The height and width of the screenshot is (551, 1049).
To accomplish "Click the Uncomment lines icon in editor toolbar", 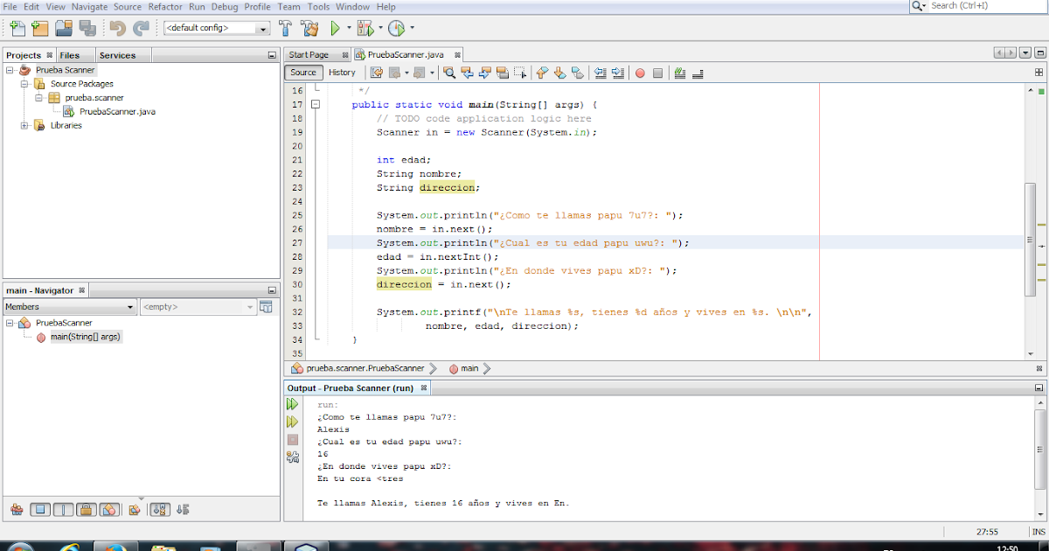I will pos(697,73).
